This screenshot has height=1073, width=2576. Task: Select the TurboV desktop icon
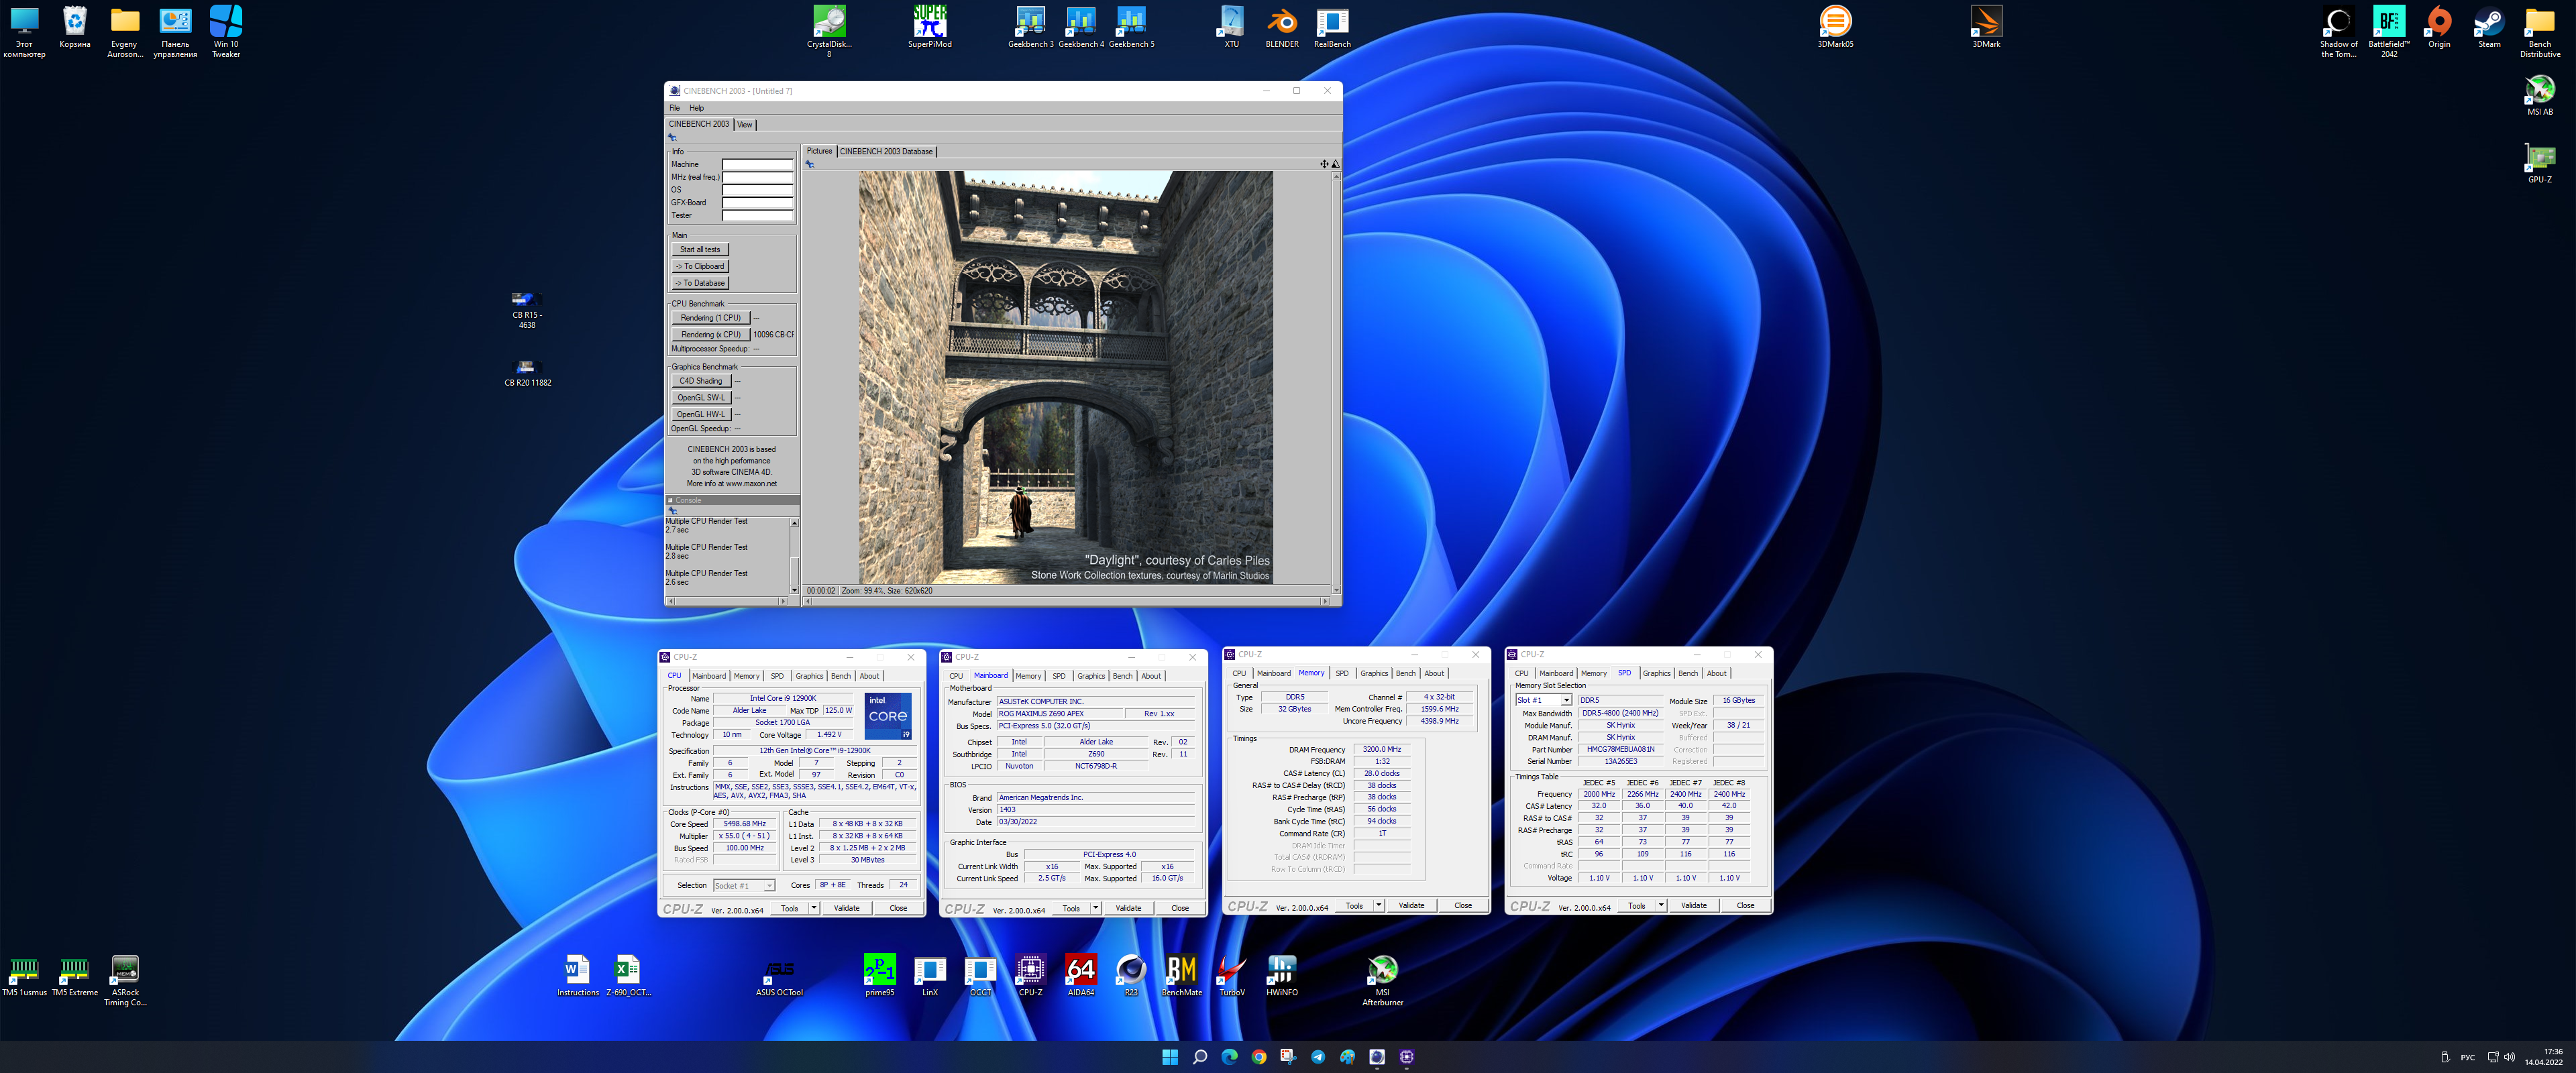[1232, 975]
